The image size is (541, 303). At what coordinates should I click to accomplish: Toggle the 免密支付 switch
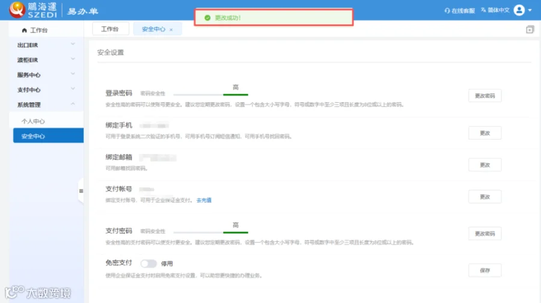coord(148,264)
